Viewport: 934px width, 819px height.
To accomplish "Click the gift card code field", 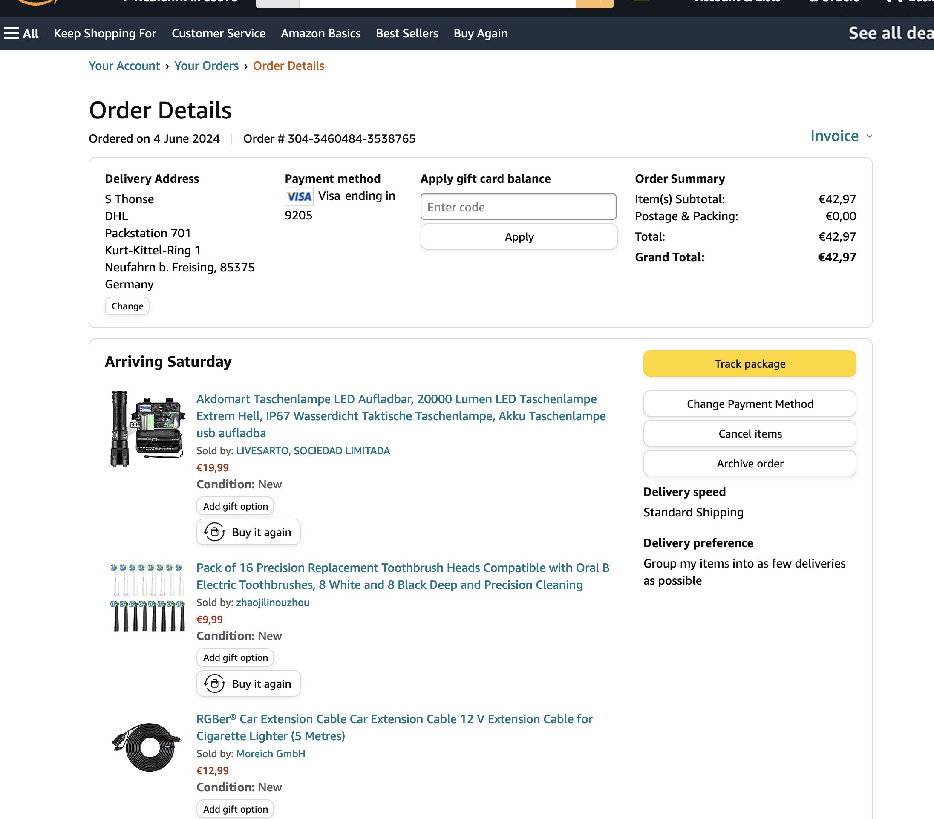I will 518,207.
